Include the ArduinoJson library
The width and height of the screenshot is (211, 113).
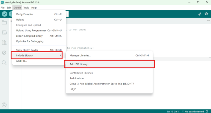tap(78, 78)
